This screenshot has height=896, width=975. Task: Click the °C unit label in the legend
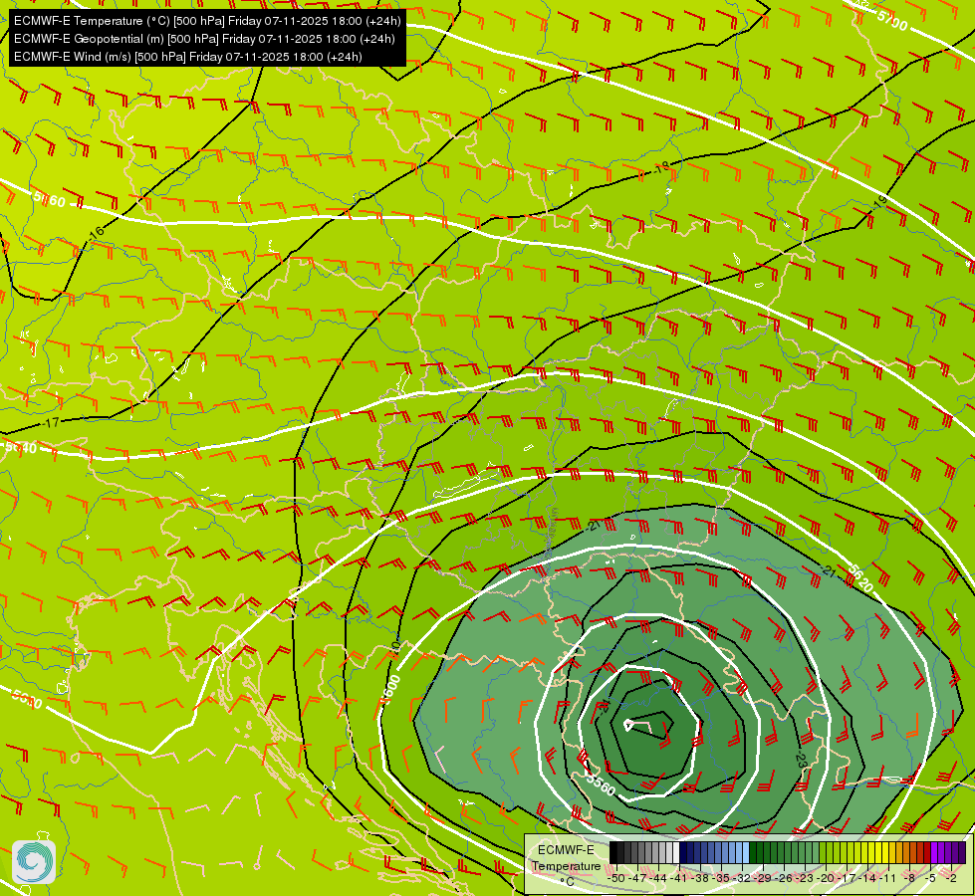click(x=567, y=882)
